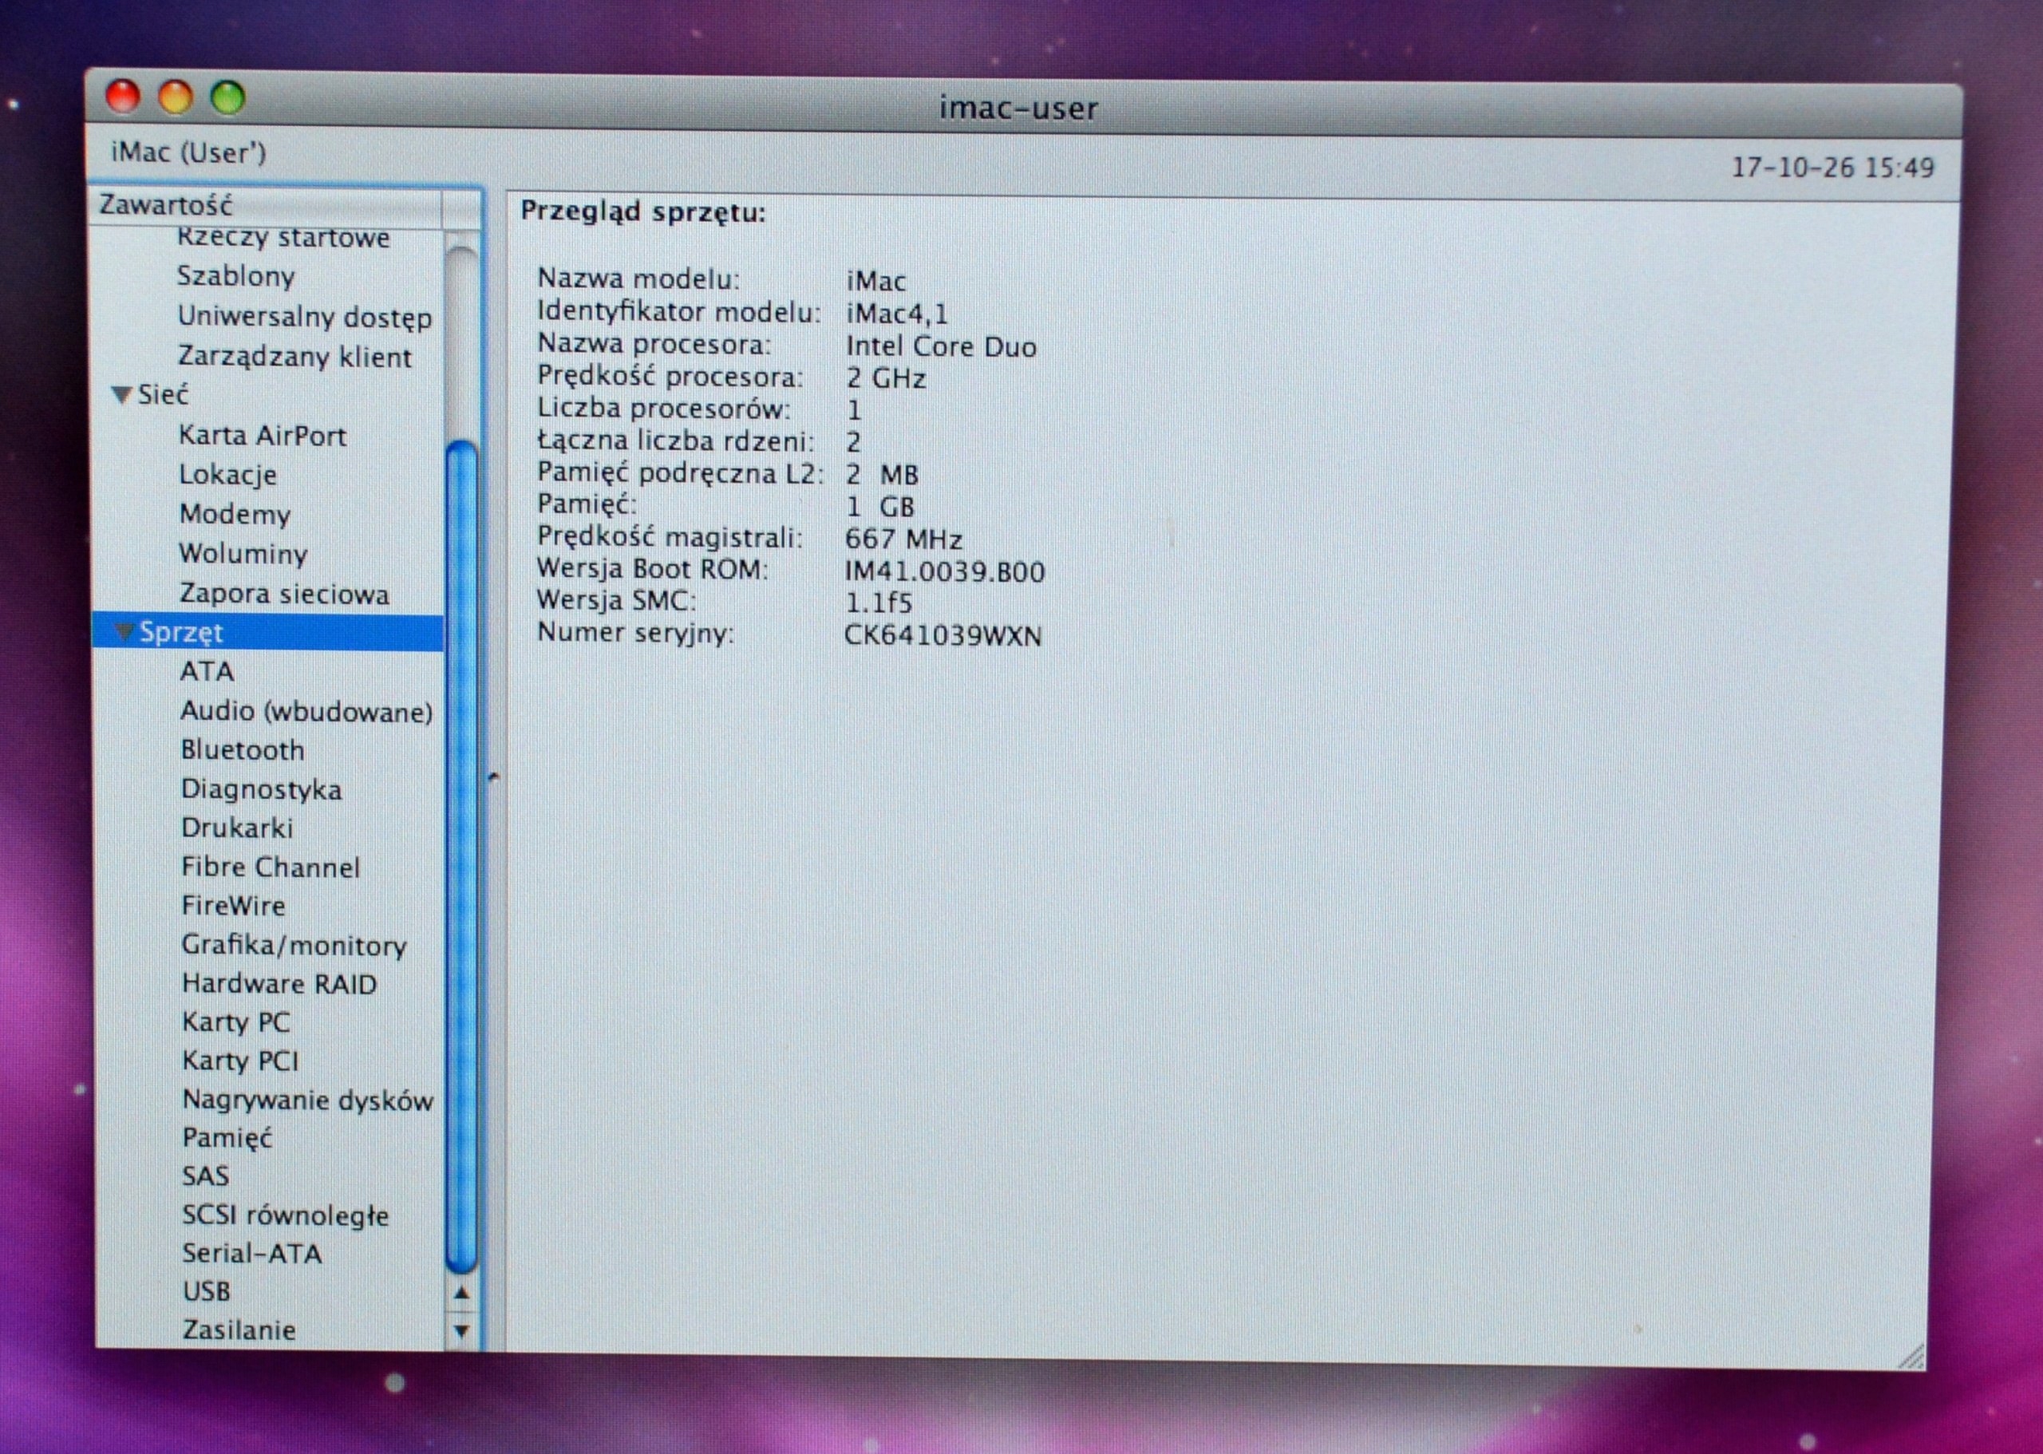Select Diagnostyka in sidebar

(260, 788)
